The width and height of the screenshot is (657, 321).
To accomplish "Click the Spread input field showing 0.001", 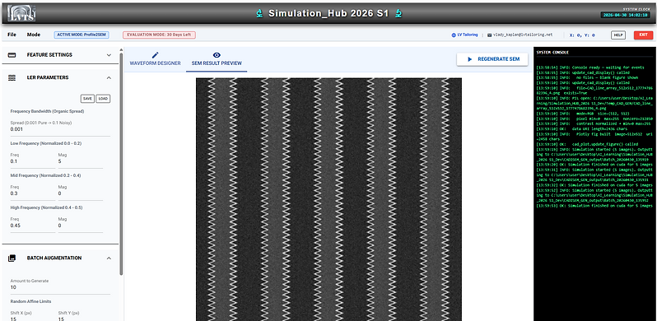I will point(60,129).
